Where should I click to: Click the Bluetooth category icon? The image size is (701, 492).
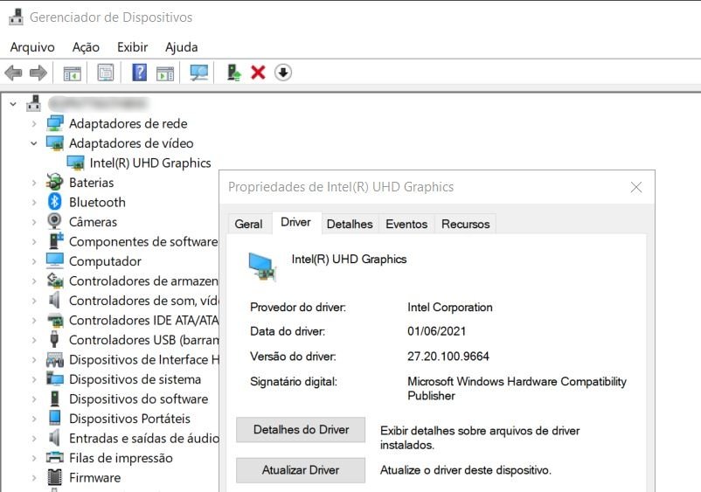54,202
